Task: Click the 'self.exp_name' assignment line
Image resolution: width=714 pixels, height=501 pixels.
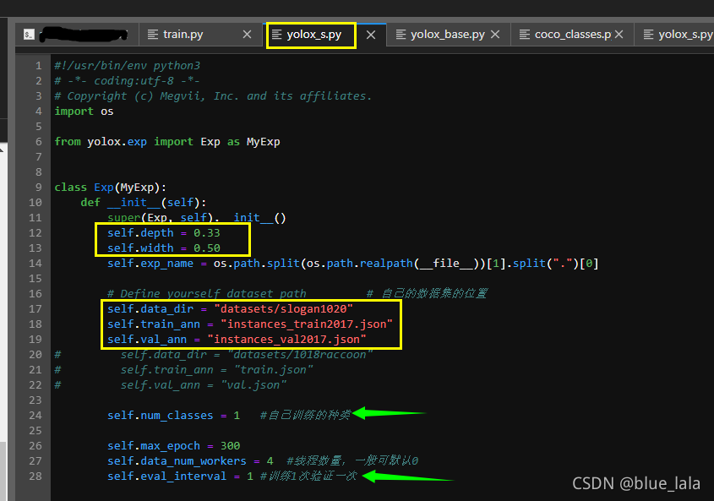Action: 353,264
